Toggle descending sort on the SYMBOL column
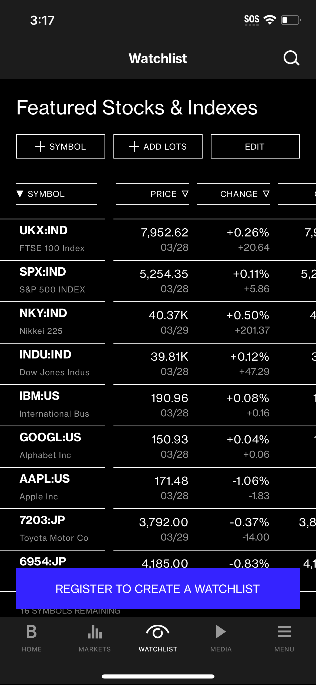This screenshot has width=316, height=685. click(46, 194)
